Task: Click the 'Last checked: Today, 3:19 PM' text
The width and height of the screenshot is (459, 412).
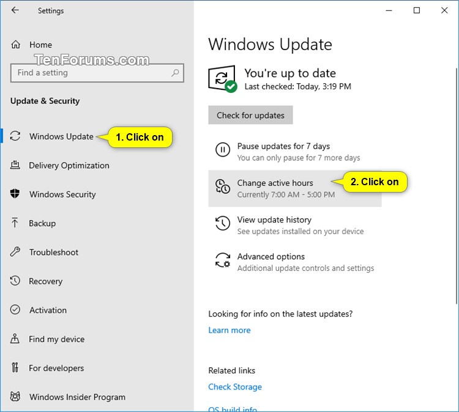Action: point(297,87)
